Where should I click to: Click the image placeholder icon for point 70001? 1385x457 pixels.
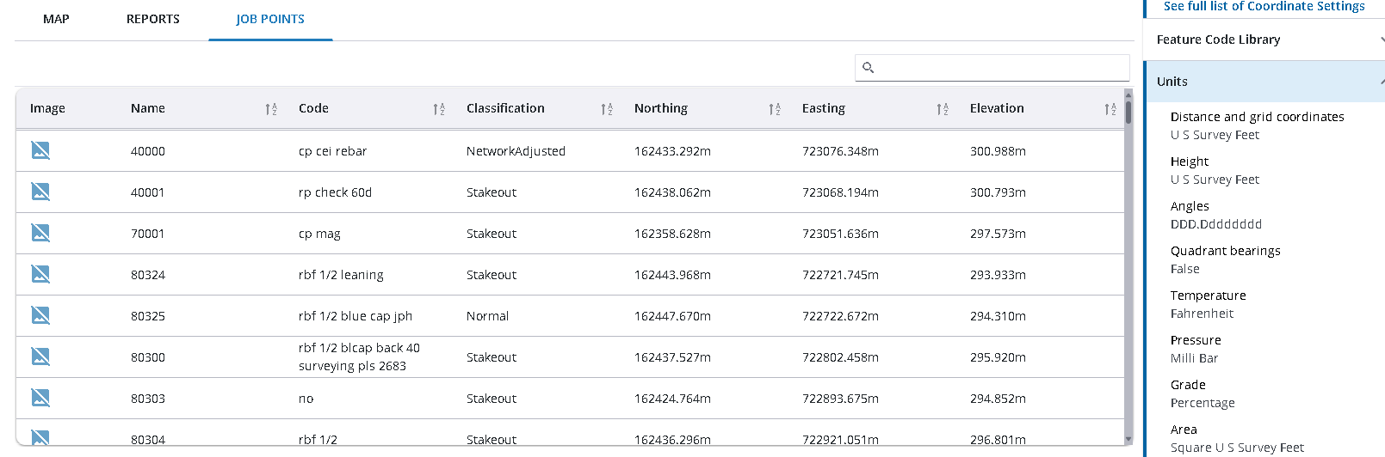[40, 233]
